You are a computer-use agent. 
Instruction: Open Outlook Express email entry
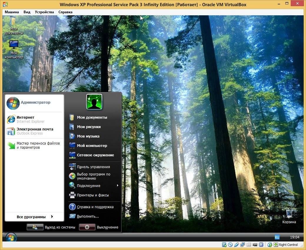[x=34, y=131]
